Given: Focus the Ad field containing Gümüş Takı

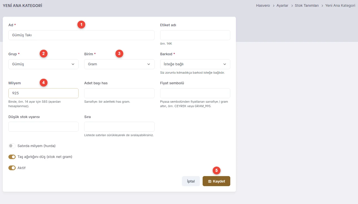Looking at the screenshot, I should click(81, 35).
